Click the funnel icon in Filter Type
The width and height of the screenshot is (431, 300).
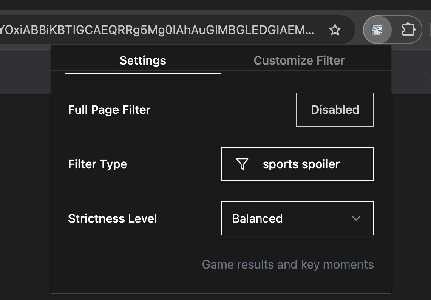pyautogui.click(x=242, y=164)
